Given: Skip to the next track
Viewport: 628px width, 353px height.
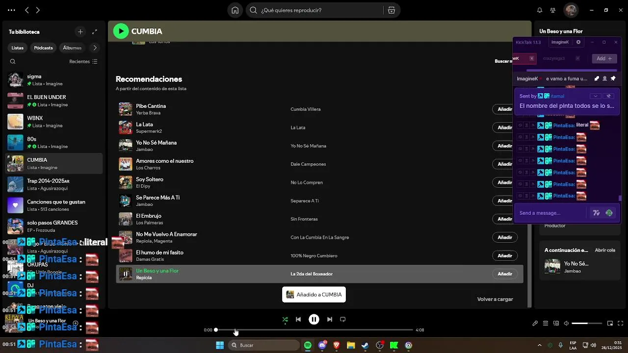Looking at the screenshot, I should click(x=330, y=319).
